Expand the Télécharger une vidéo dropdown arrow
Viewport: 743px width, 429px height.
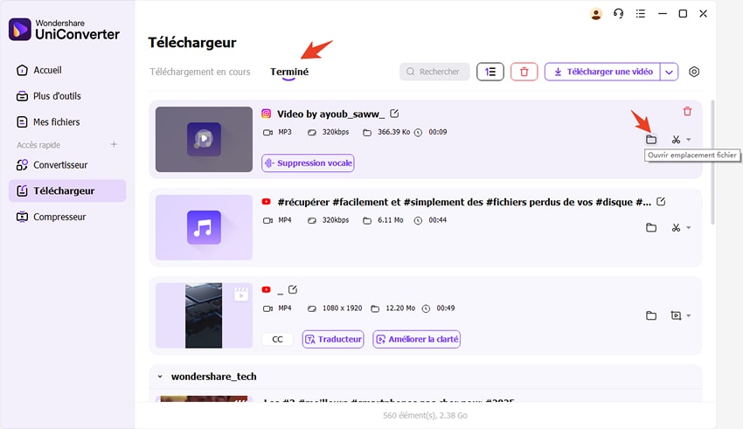[x=669, y=72]
